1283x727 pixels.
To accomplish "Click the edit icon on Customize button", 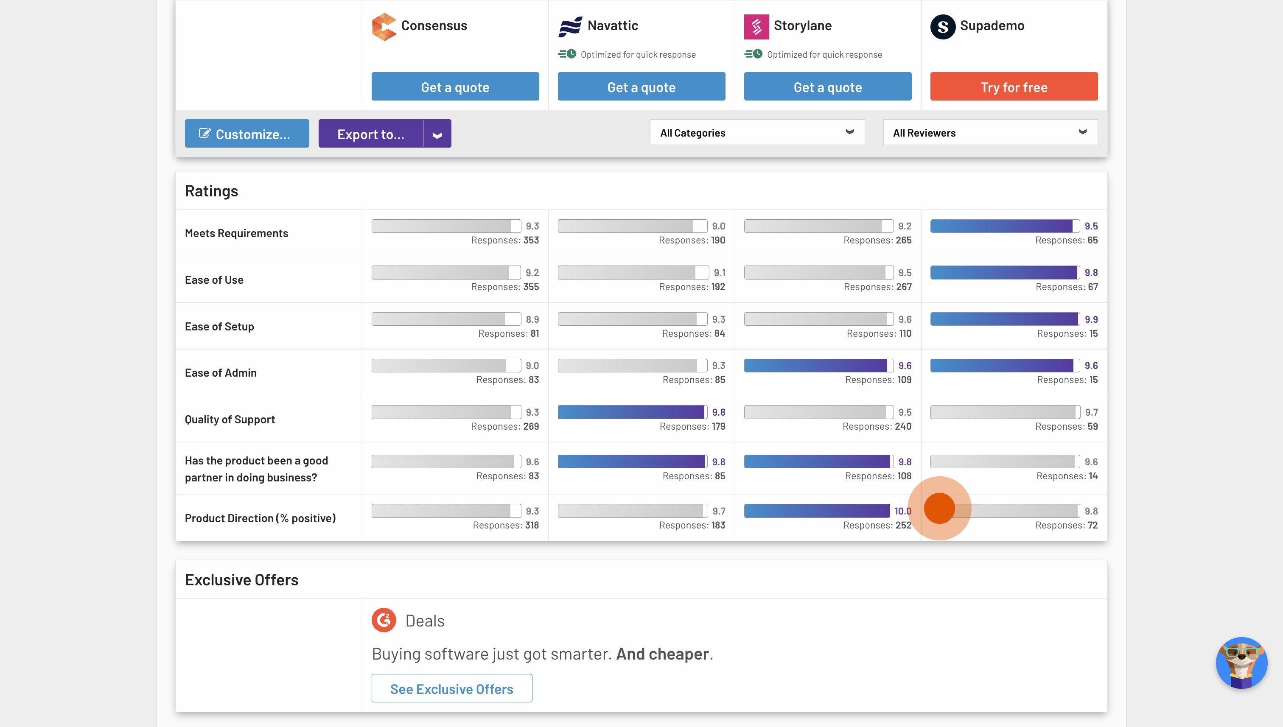I will pos(204,133).
